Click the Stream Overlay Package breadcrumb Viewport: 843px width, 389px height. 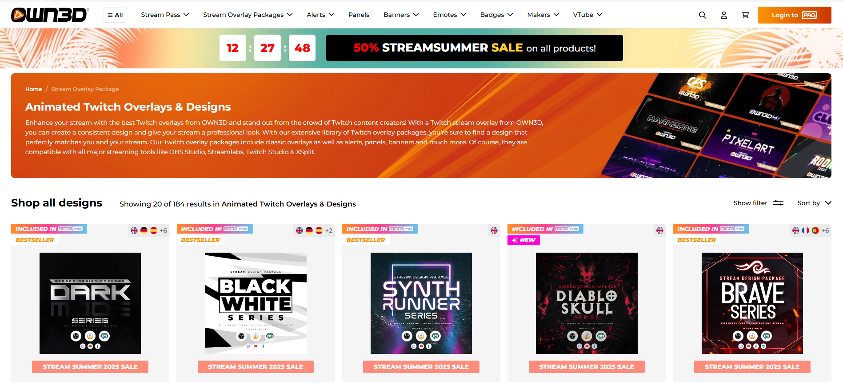pyautogui.click(x=85, y=89)
